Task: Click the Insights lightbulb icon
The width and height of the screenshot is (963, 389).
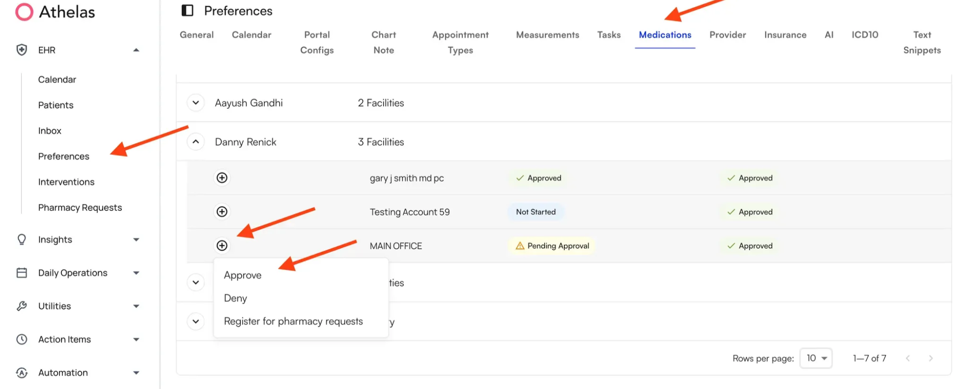Action: point(22,239)
